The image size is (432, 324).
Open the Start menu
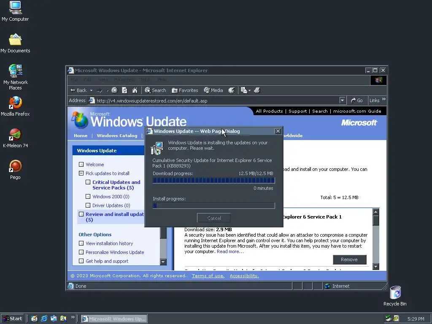(x=12, y=319)
